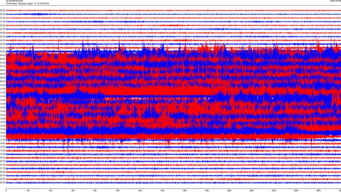
Task: Pick the 12:00 row label
Action: click(x=2, y=100)
